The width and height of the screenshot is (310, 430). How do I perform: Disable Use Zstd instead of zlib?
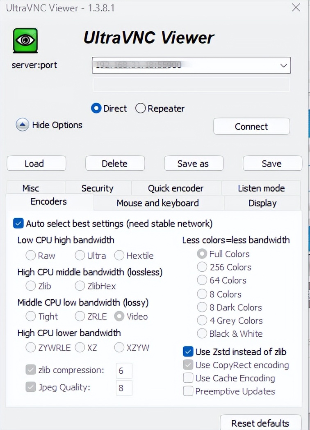coord(188,352)
